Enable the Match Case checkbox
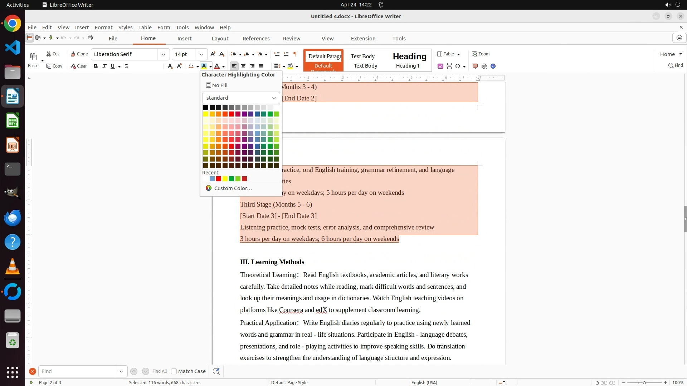Viewport: 687px width, 386px height. tap(174, 371)
